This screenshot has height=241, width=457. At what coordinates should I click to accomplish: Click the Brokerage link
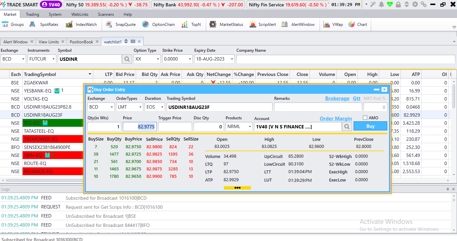(337, 98)
